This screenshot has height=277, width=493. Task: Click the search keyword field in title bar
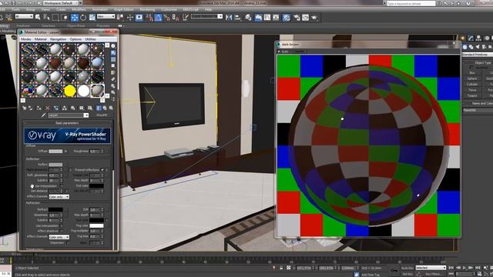click(411, 3)
